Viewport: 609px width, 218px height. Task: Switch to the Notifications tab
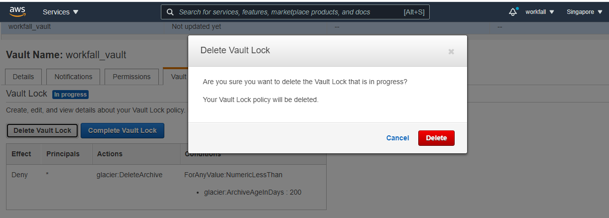tap(73, 77)
